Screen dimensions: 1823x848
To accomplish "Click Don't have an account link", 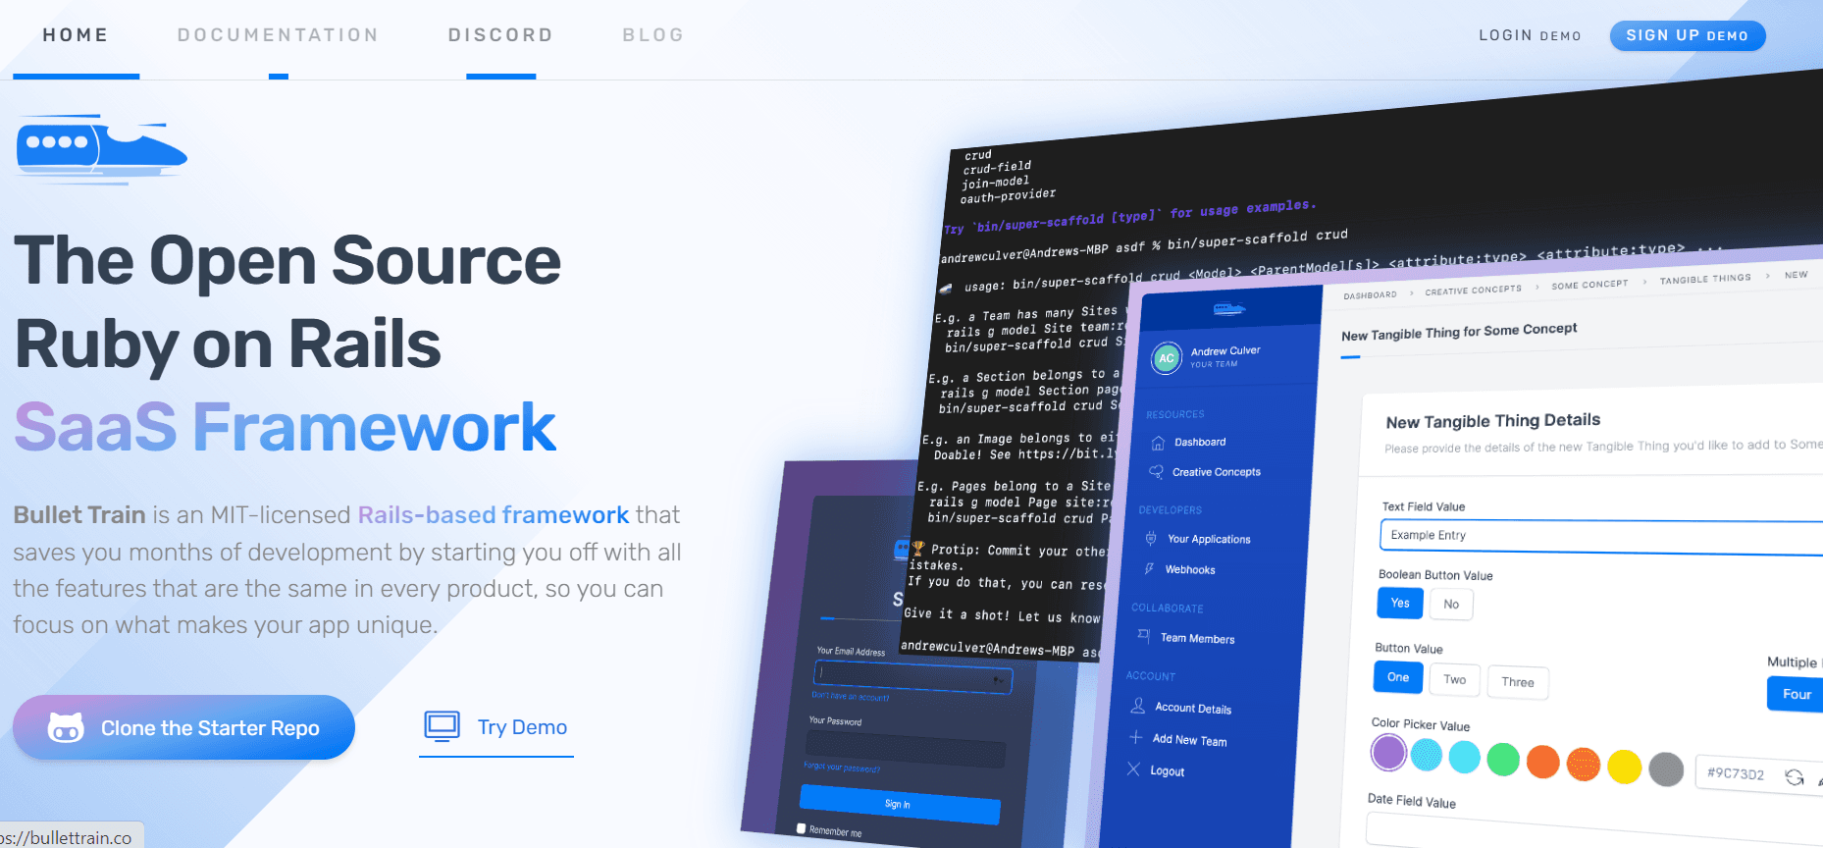I will [850, 697].
